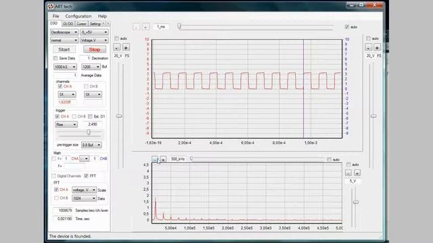Switch to the DSO tab
This screenshot has width=433, height=243.
[54, 24]
